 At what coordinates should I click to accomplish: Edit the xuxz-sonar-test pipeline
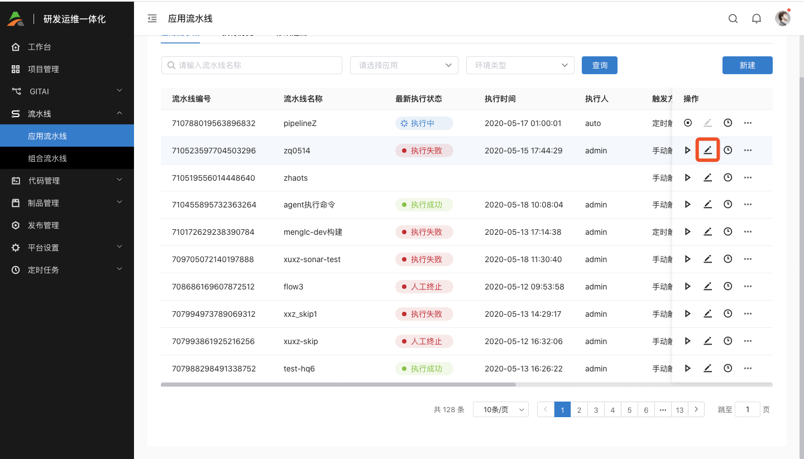[x=707, y=259]
